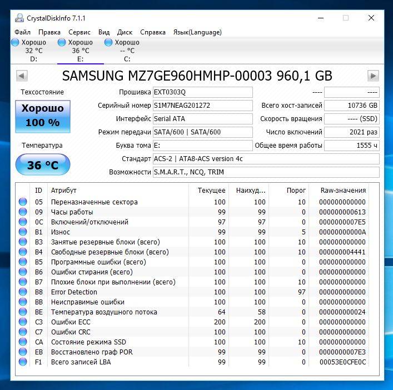Click the Хорошо 100 % health status button
Screen dimensions: 393x390
pos(43,116)
